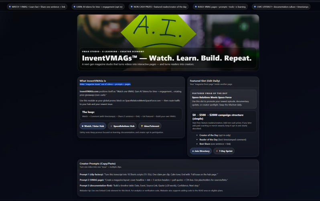Select the EARN: AI tokens pill
Screen dimensions: 320x201
coord(98,7)
